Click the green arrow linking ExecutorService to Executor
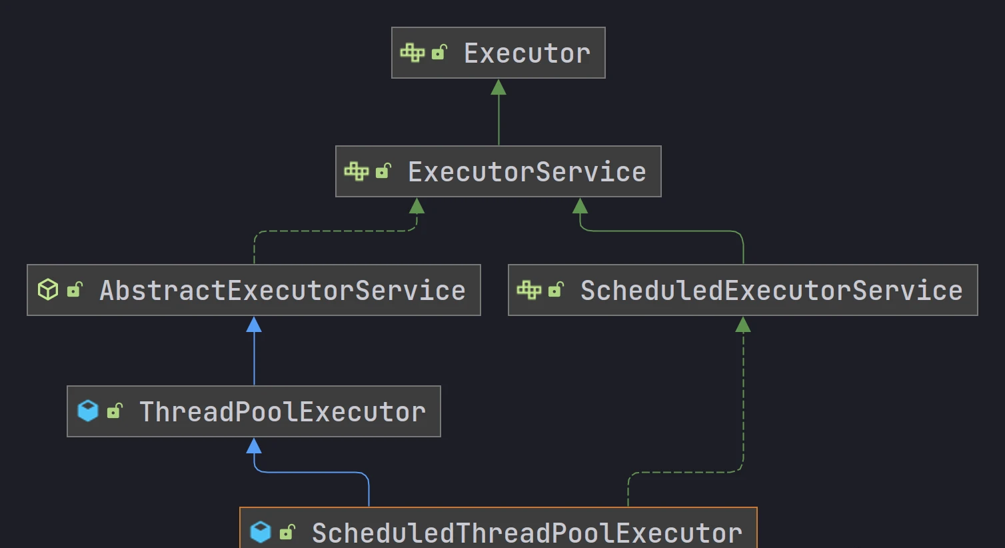The width and height of the screenshot is (1005, 548). tap(499, 113)
